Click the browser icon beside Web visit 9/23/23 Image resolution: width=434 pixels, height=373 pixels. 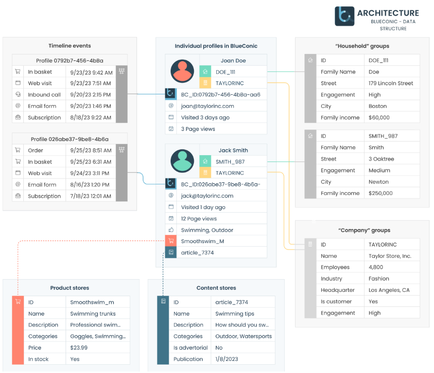point(17,83)
